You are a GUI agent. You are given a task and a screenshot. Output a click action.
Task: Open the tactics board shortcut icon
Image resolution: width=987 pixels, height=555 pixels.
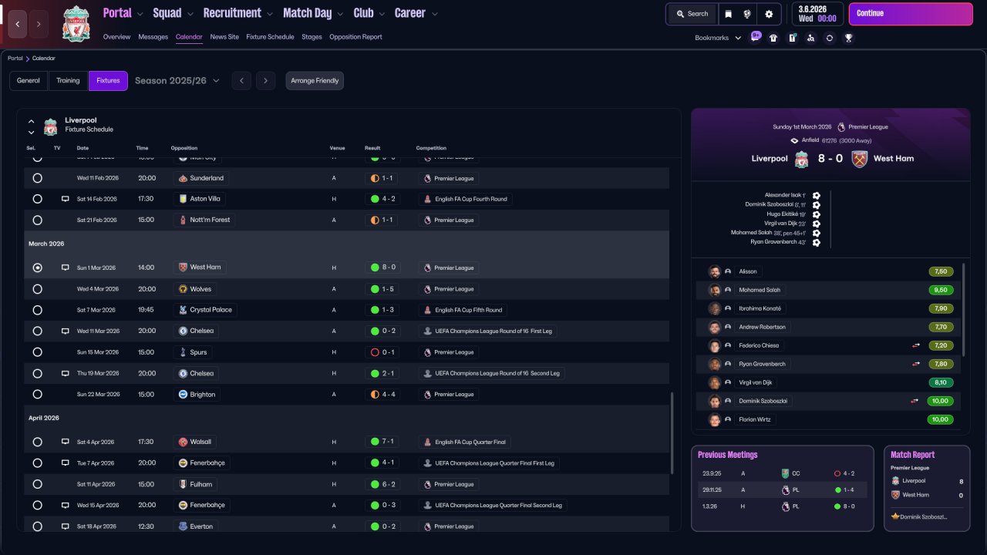click(792, 38)
